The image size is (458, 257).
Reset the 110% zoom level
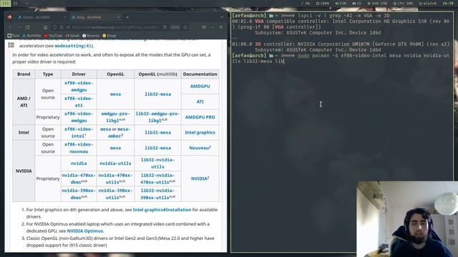pyautogui.click(x=175, y=27)
